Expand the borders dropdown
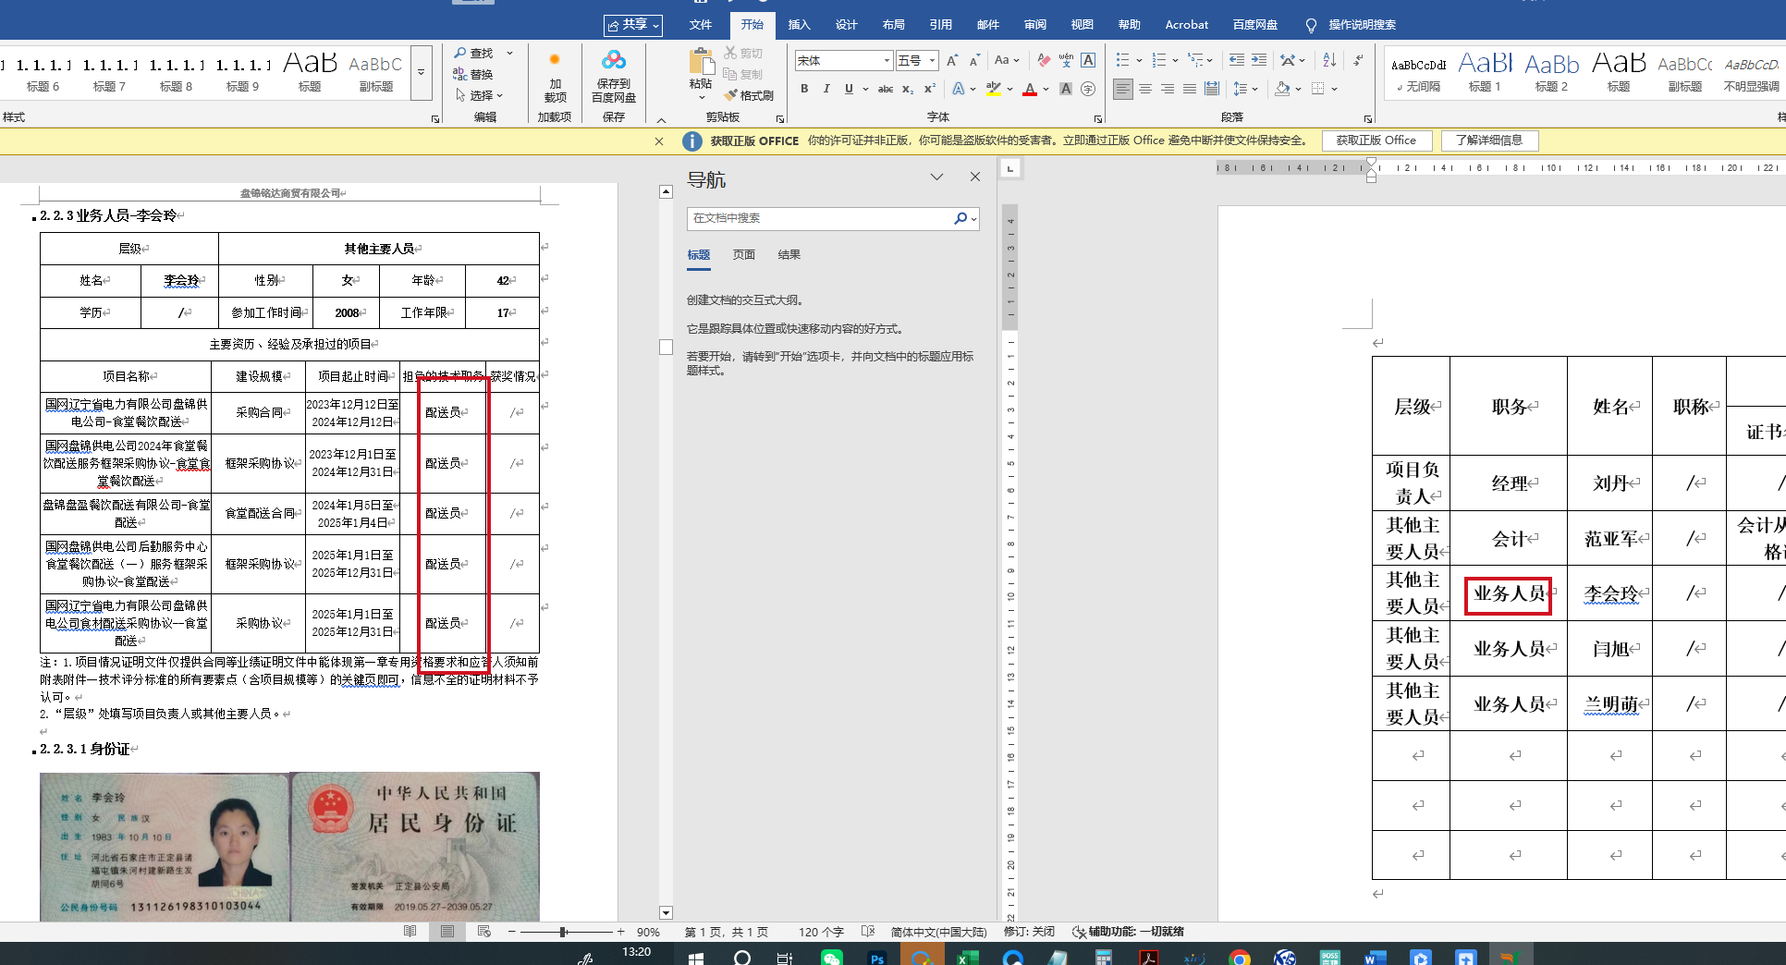The image size is (1786, 965). [x=1334, y=89]
